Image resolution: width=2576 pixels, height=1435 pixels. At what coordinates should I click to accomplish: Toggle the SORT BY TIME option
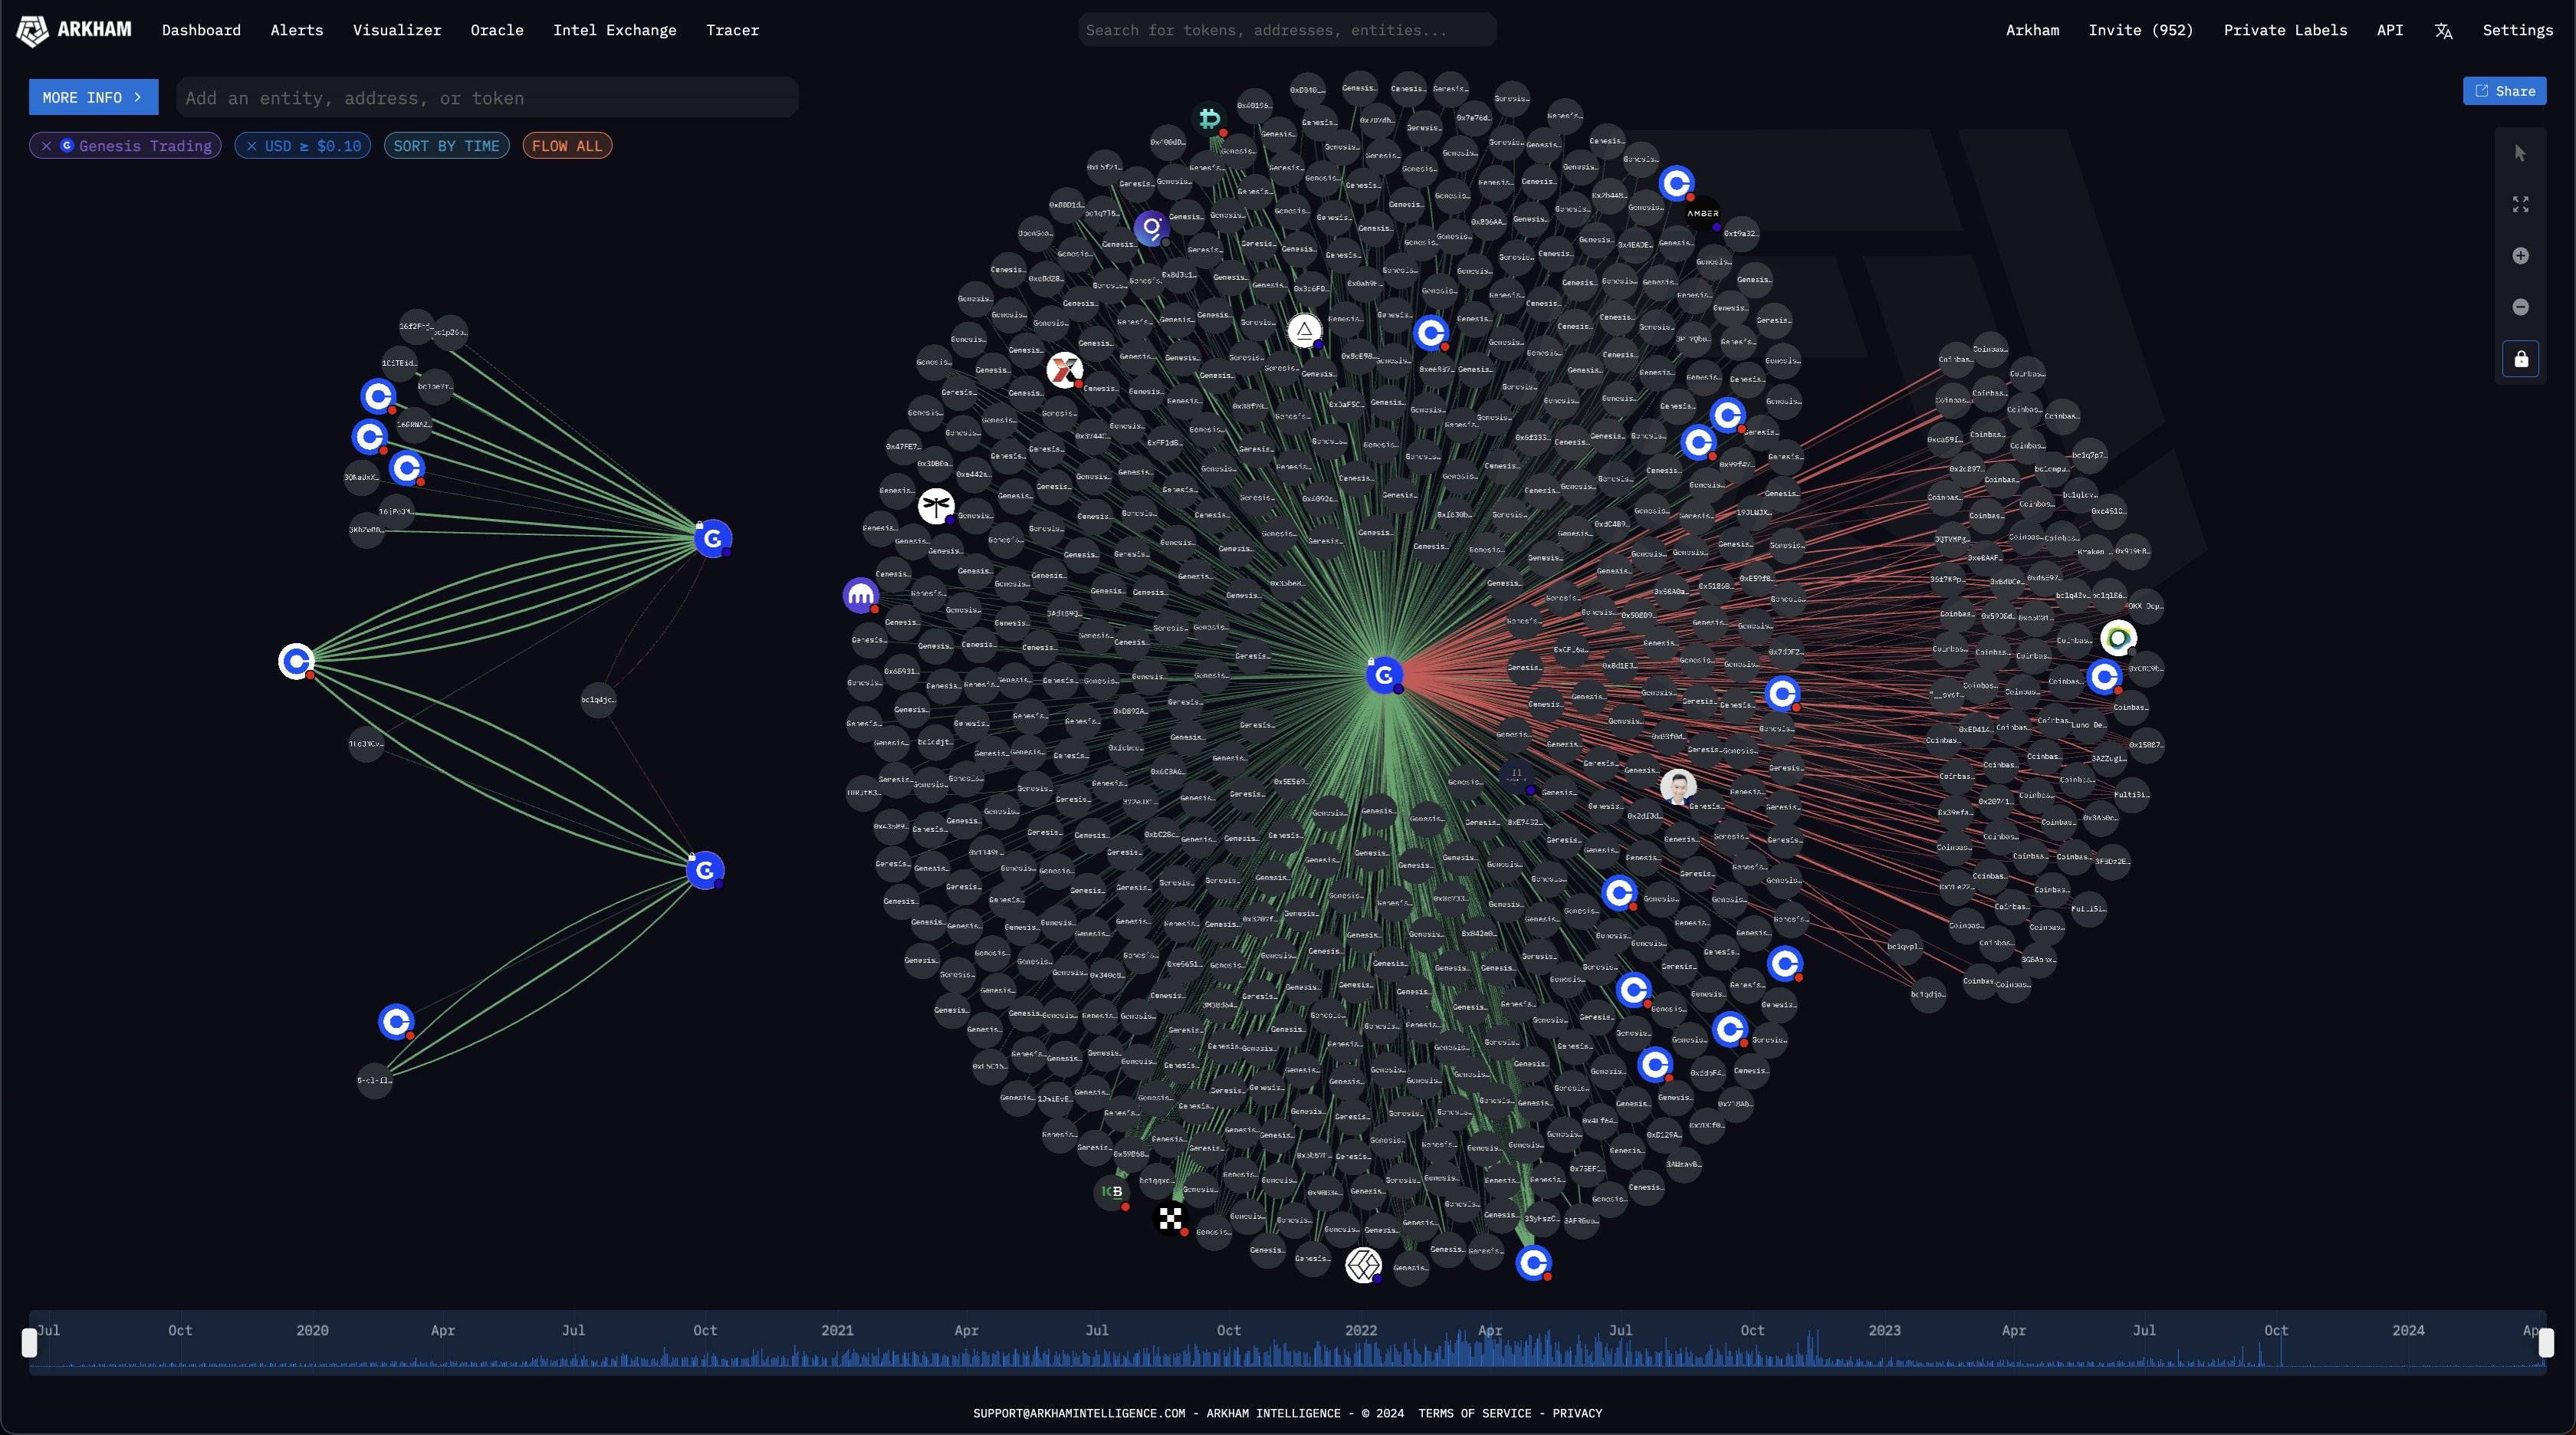[446, 146]
